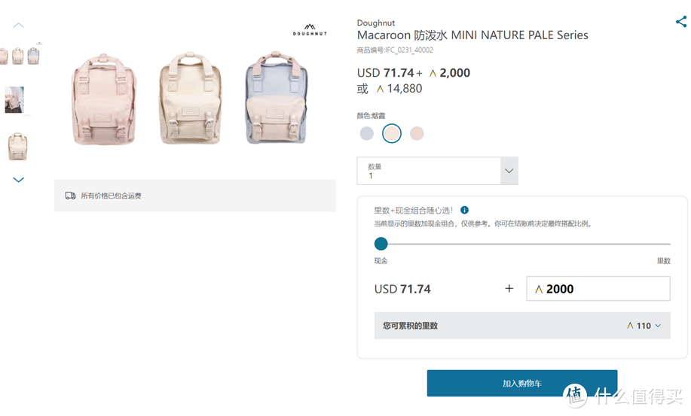This screenshot has height=416, width=691.
Task: Select the light blue color swatch
Action: pos(366,133)
